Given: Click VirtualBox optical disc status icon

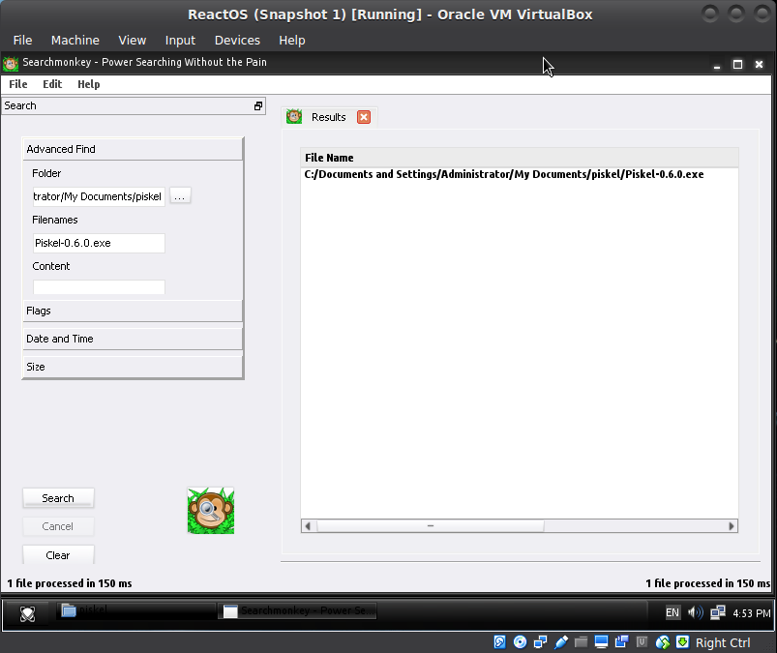Looking at the screenshot, I should [520, 642].
